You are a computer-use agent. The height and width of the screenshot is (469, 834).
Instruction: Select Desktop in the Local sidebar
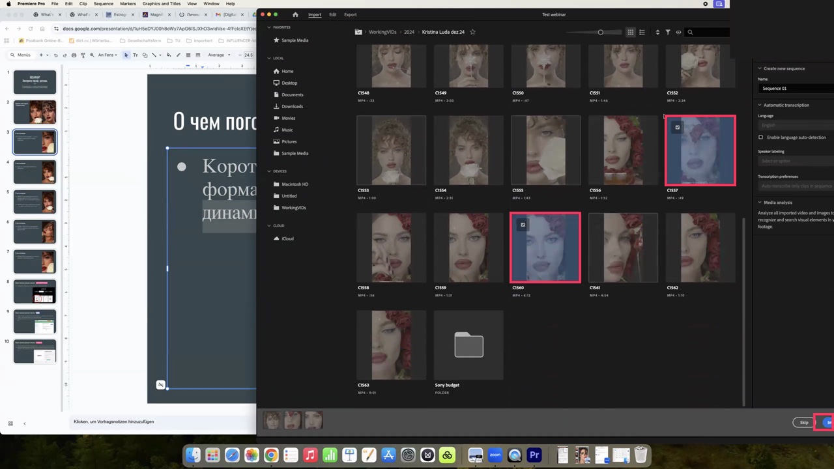click(289, 83)
